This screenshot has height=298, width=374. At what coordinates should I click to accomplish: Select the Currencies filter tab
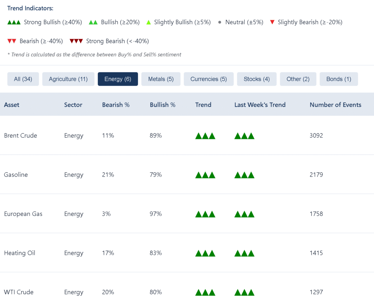click(209, 79)
